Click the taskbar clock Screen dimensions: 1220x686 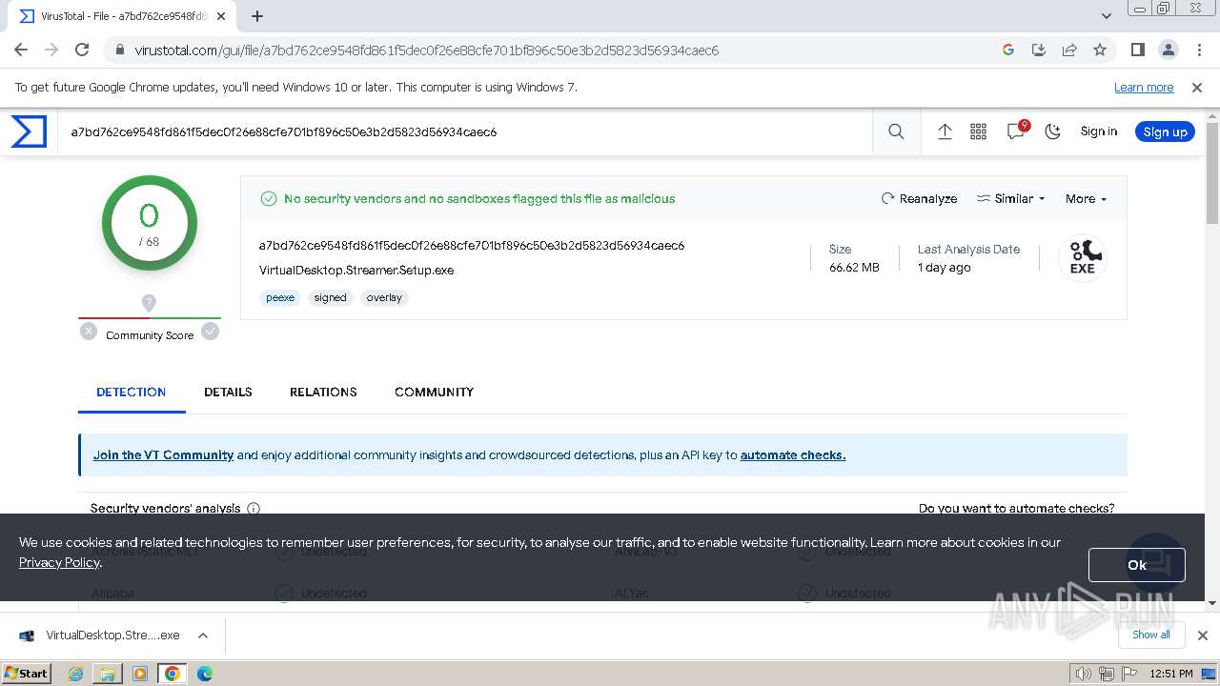pos(1171,674)
